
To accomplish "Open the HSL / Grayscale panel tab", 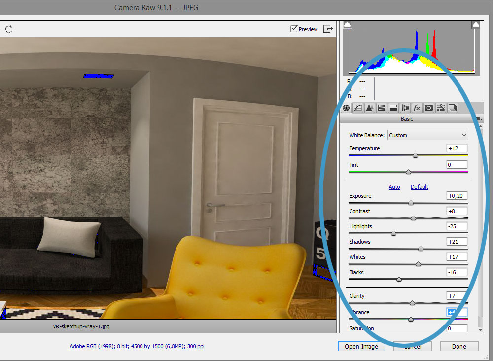I will (381, 108).
